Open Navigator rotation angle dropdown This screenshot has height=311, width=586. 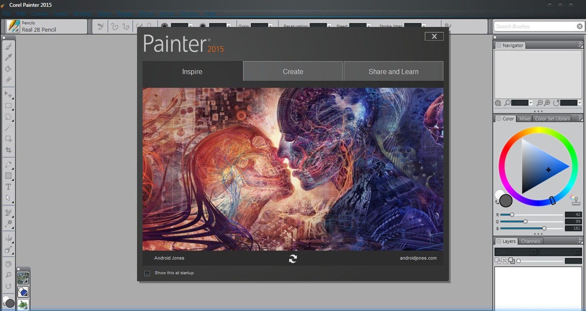click(580, 103)
